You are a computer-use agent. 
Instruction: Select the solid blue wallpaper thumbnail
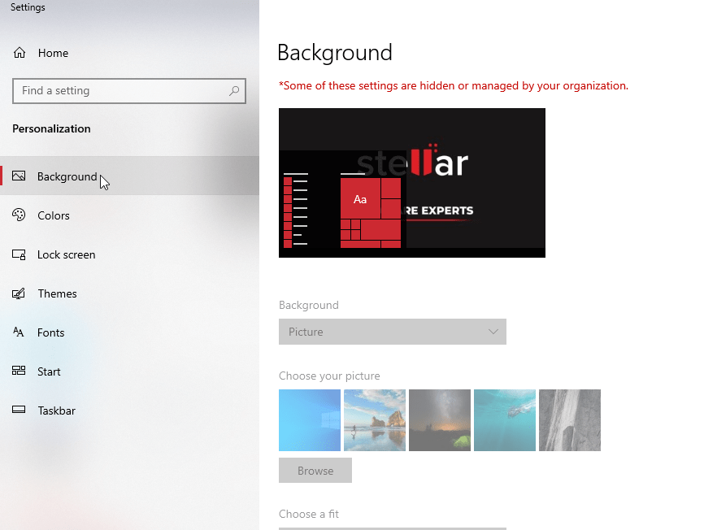(310, 420)
